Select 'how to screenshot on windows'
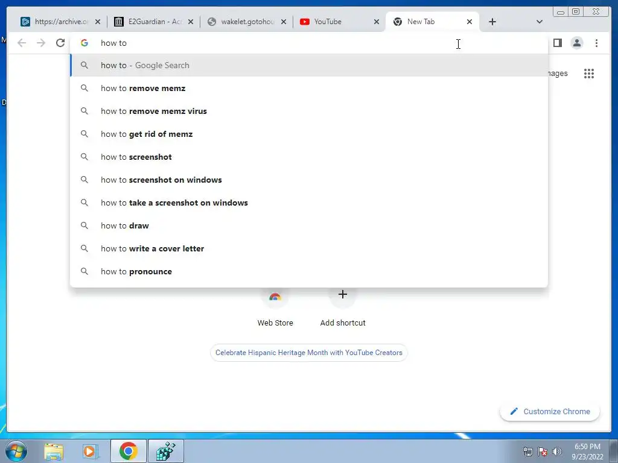The height and width of the screenshot is (463, 618). click(309, 180)
